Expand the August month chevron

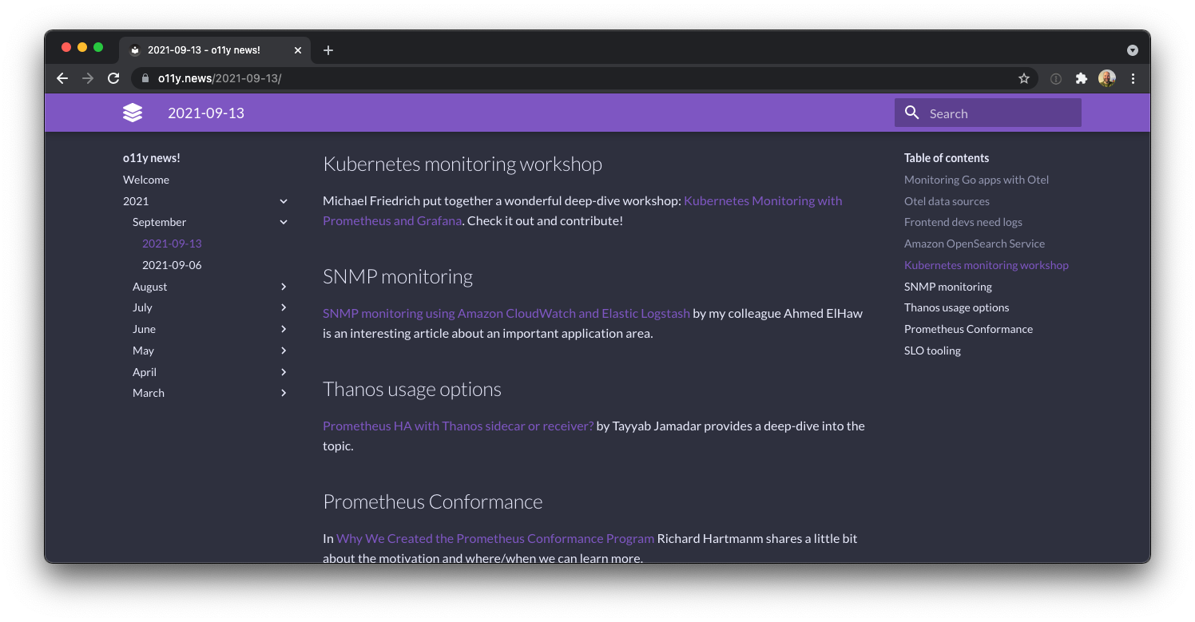[x=284, y=286]
